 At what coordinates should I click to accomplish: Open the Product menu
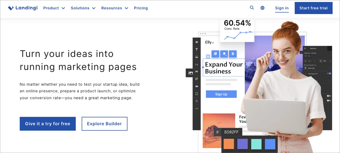[x=54, y=8]
